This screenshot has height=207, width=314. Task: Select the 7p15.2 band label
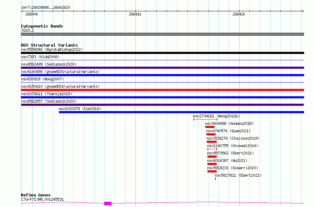click(28, 30)
